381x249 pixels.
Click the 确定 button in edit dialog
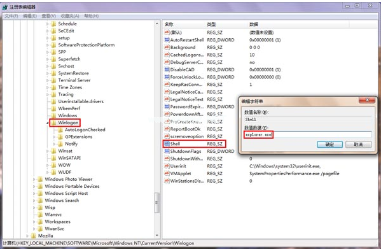[329, 145]
